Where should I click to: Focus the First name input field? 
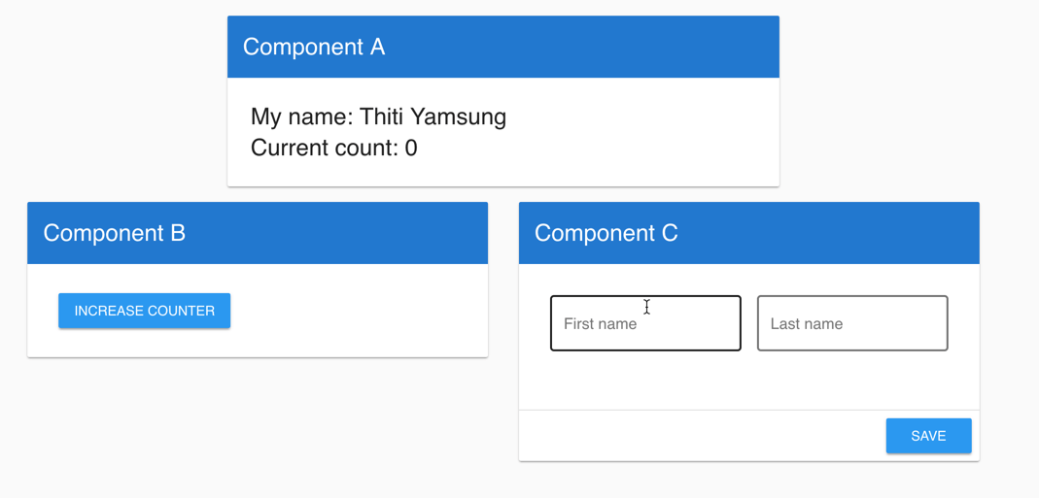(645, 323)
